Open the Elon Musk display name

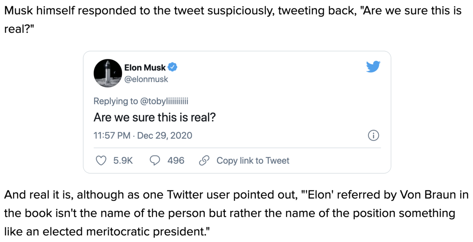pos(145,67)
